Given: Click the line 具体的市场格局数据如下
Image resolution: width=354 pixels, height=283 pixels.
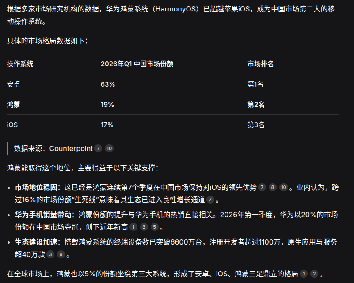Looking at the screenshot, I should pos(47,41).
